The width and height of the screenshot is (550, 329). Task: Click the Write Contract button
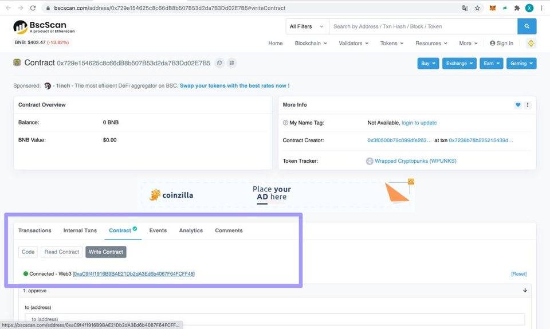pos(106,252)
